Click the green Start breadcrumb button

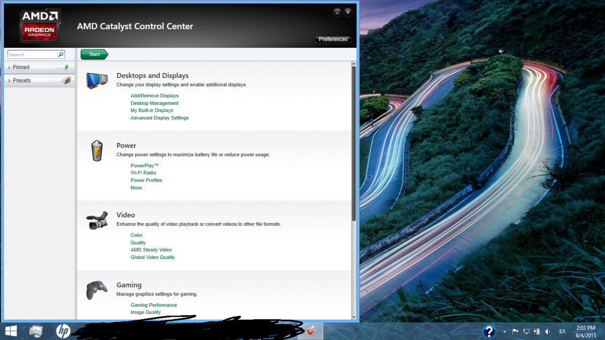click(94, 54)
